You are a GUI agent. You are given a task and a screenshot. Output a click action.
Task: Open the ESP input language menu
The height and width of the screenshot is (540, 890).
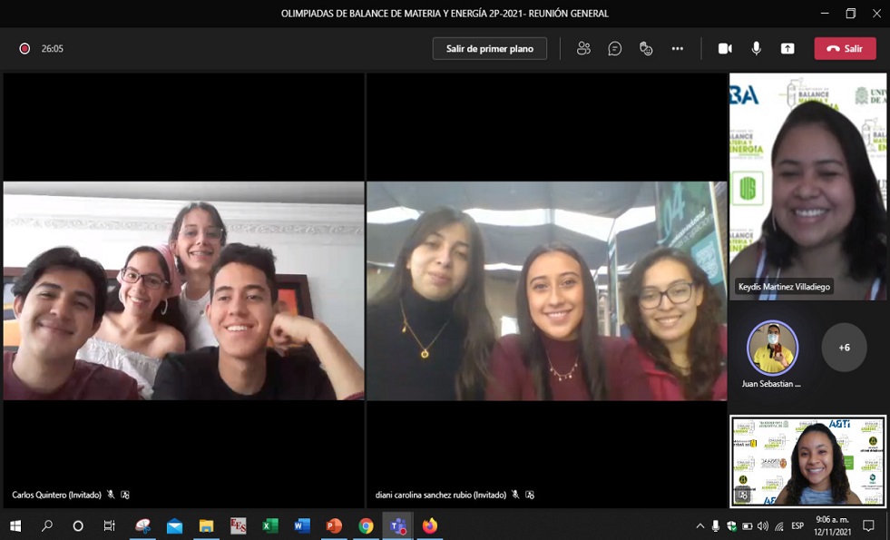pyautogui.click(x=797, y=526)
